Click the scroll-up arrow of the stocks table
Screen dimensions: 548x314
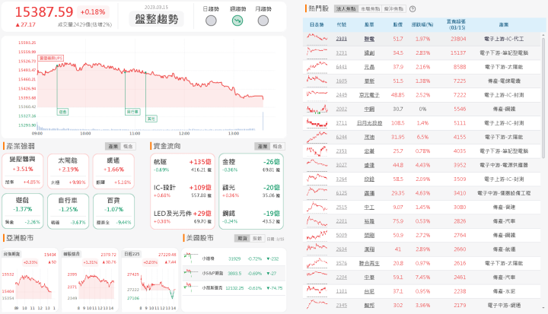point(543,35)
